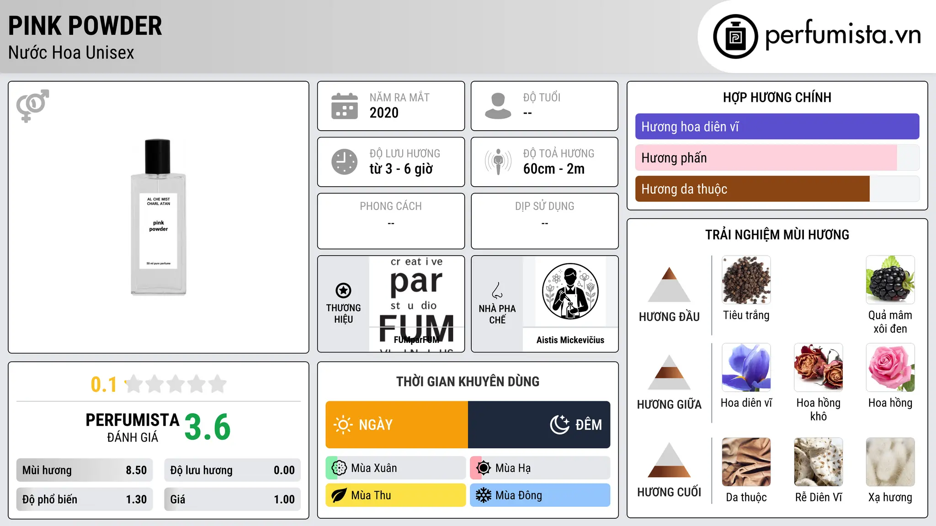Viewport: 936px width, 526px height.
Task: Open the Tiêu trắng note image
Action: click(746, 280)
